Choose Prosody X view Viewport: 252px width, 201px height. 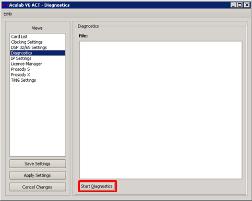pyautogui.click(x=38, y=74)
